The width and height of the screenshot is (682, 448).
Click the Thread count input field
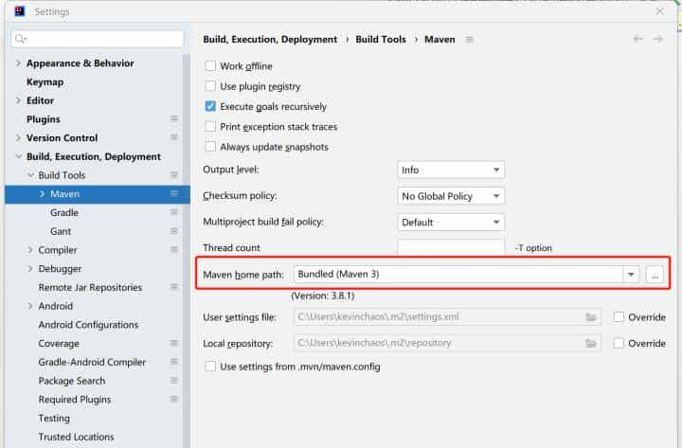(451, 248)
